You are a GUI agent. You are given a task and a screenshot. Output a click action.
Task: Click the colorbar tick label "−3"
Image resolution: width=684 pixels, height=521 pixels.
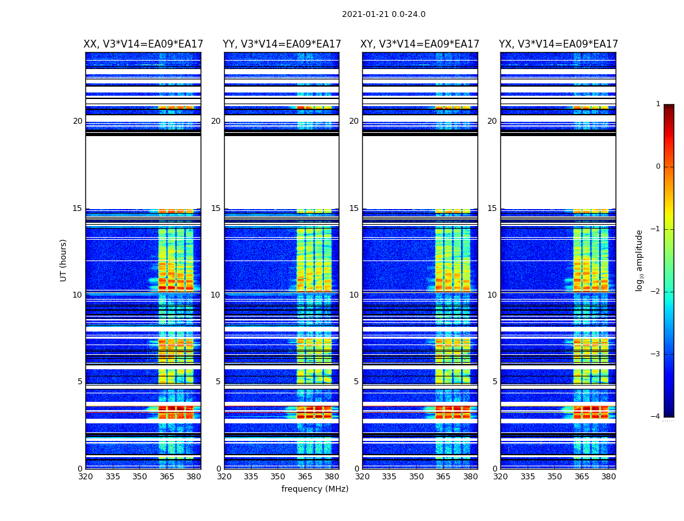(x=655, y=354)
